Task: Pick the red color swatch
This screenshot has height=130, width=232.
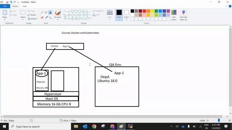Action: (144, 11)
